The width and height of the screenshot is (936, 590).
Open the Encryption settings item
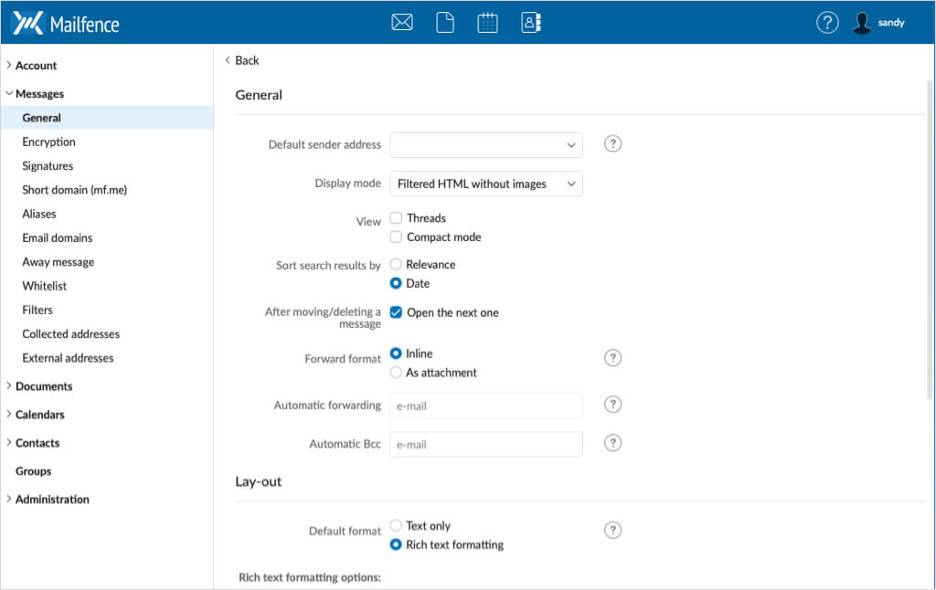click(x=48, y=142)
